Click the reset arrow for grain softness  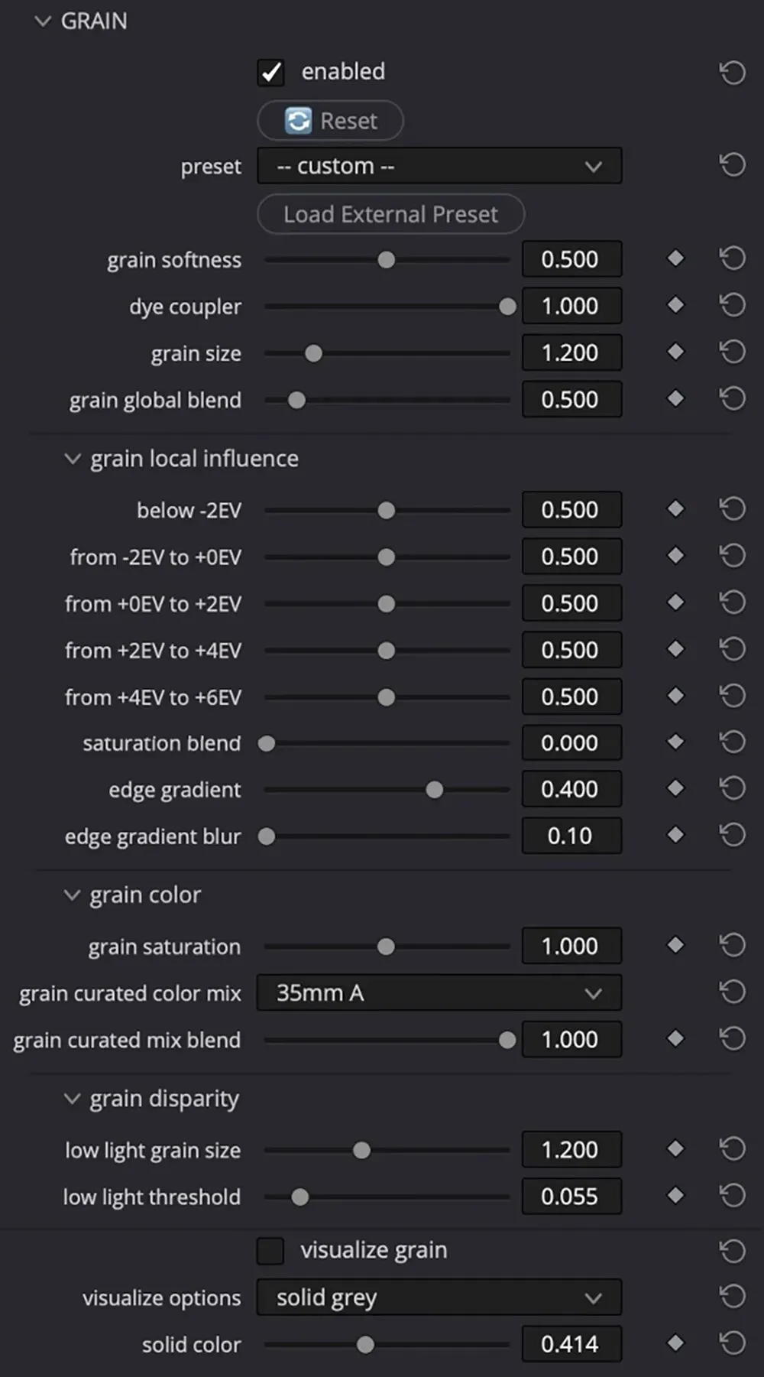click(x=732, y=258)
